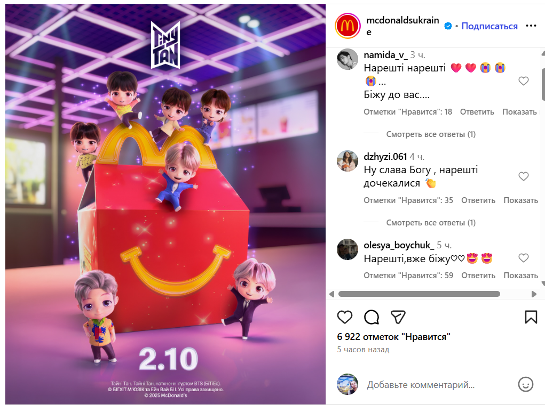Open emoji picker in the comment field
The image size is (545, 405).
coord(526,385)
